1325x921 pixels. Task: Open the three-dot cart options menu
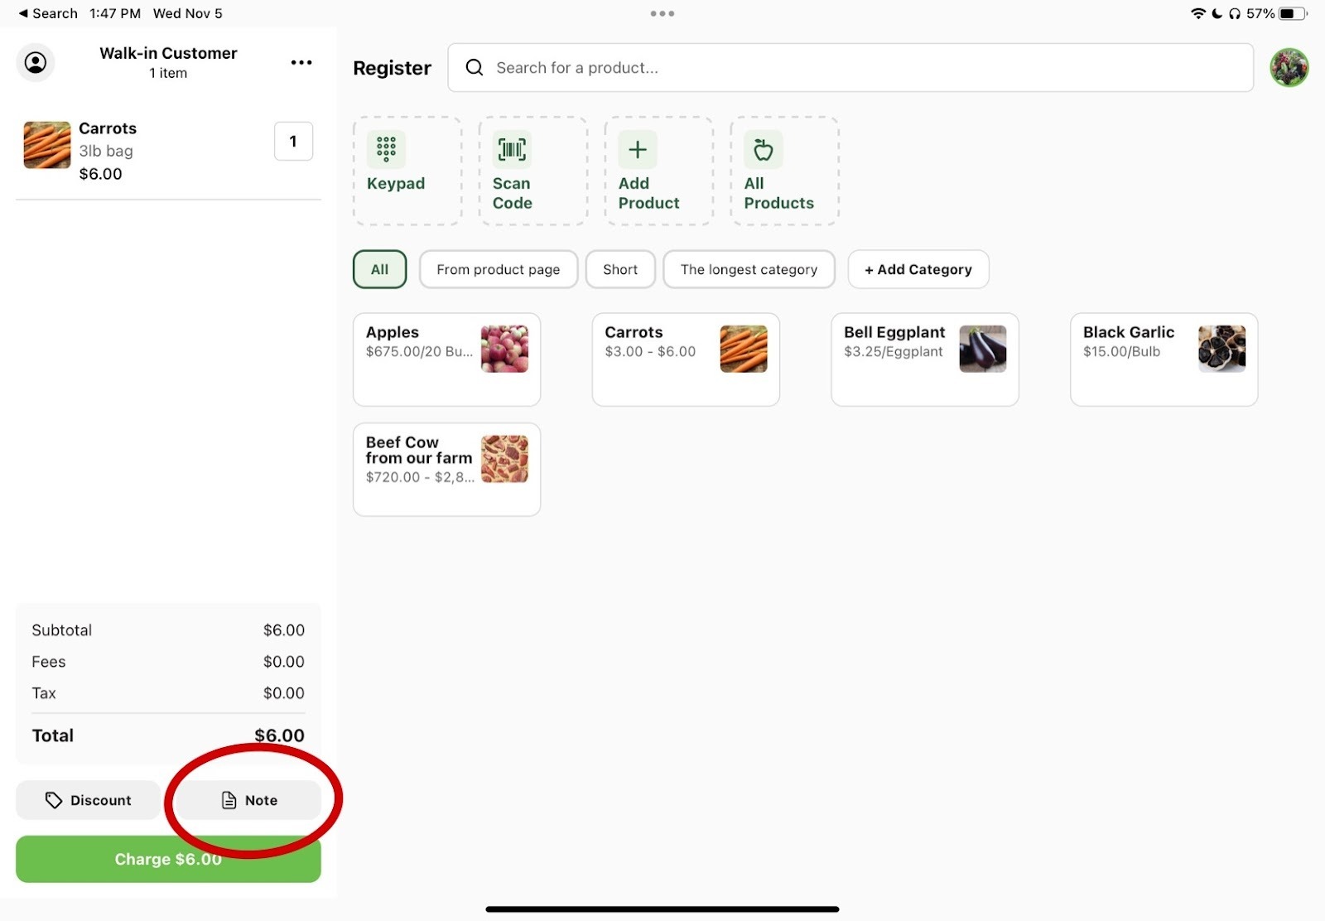301,63
